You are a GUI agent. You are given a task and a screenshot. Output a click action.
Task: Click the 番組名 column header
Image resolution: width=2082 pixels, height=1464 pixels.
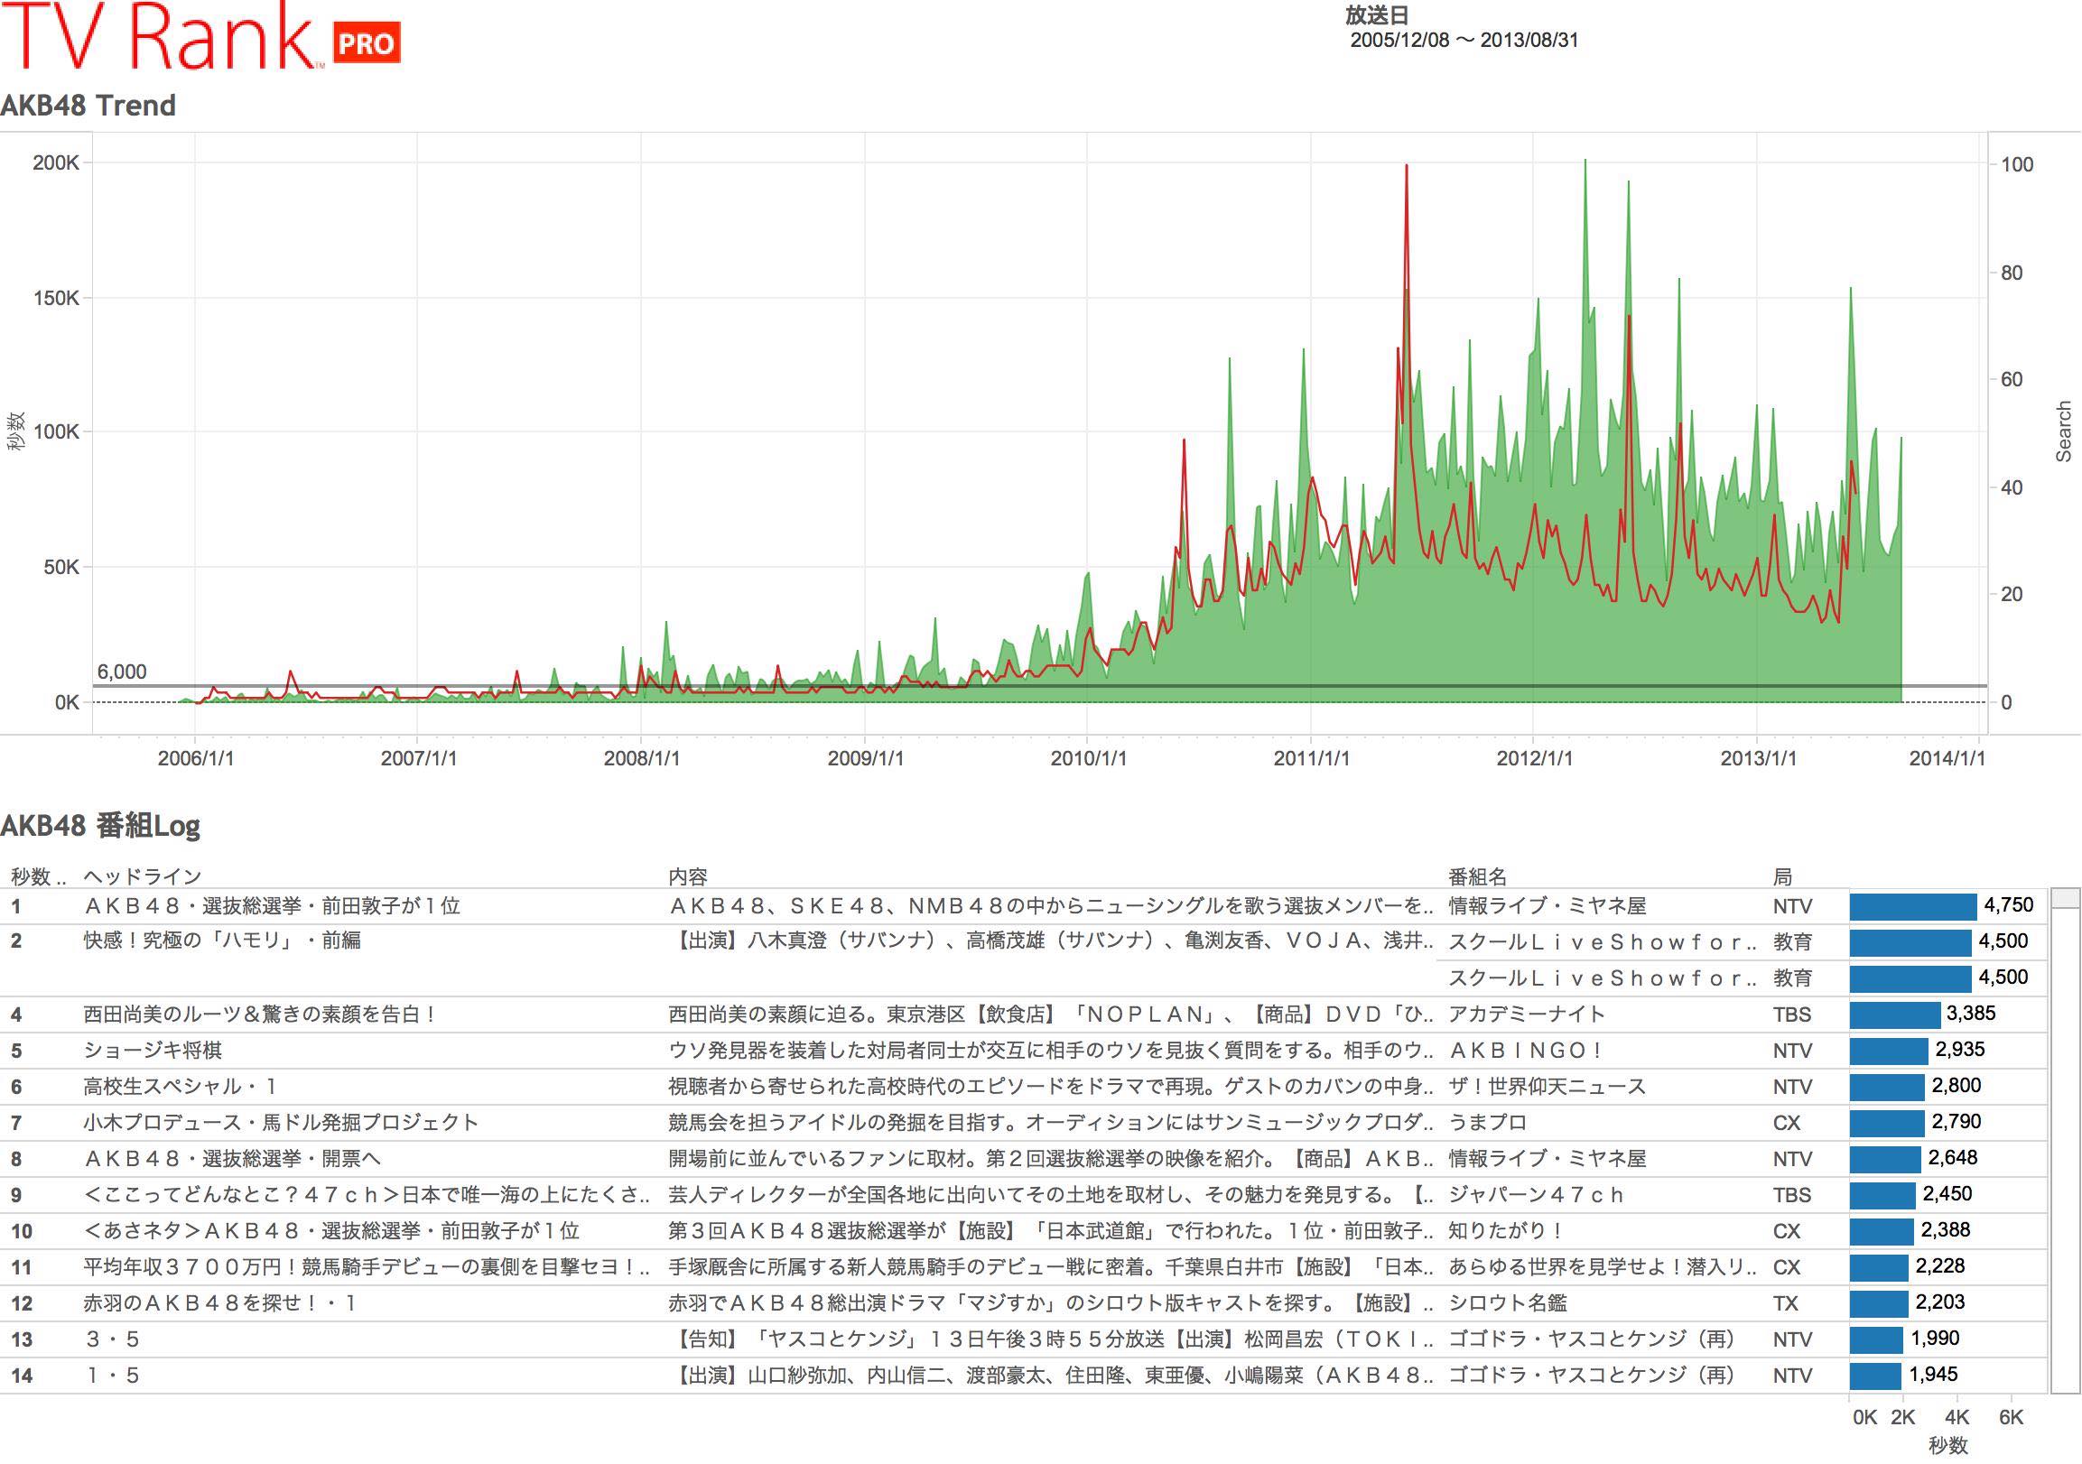[x=1478, y=876]
